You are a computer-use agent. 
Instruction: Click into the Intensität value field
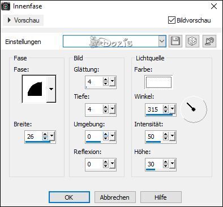(x=154, y=136)
